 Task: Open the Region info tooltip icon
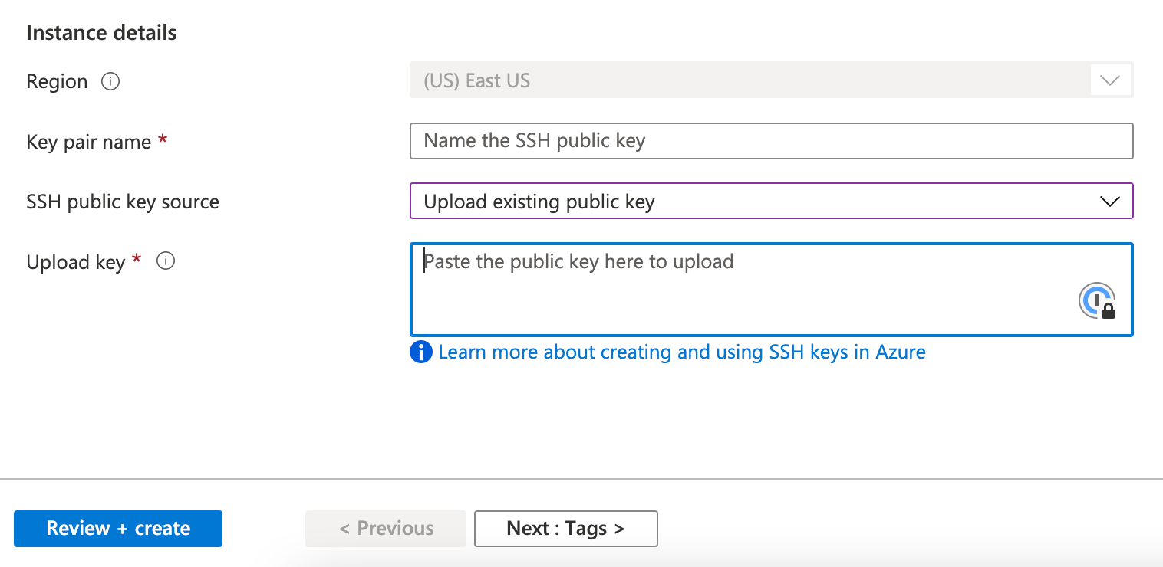pos(110,82)
